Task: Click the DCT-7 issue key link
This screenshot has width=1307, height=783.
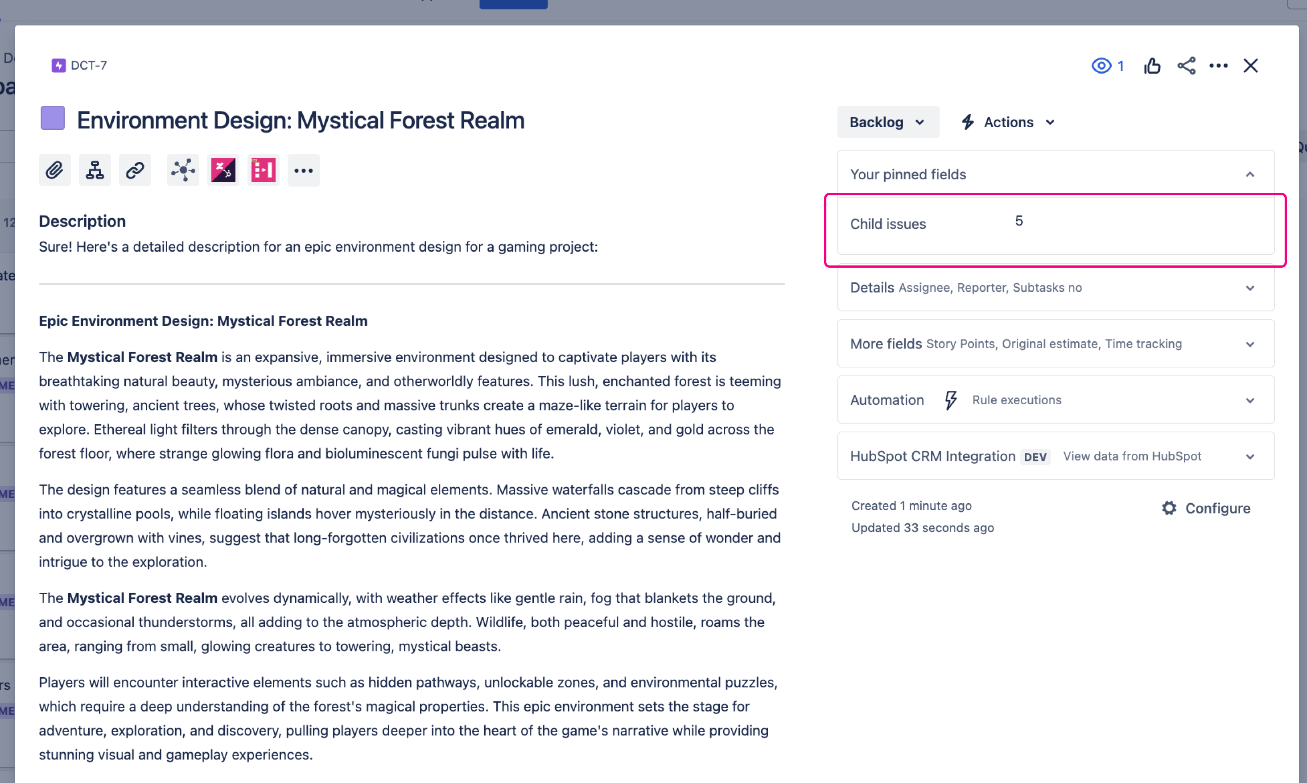Action: tap(89, 66)
